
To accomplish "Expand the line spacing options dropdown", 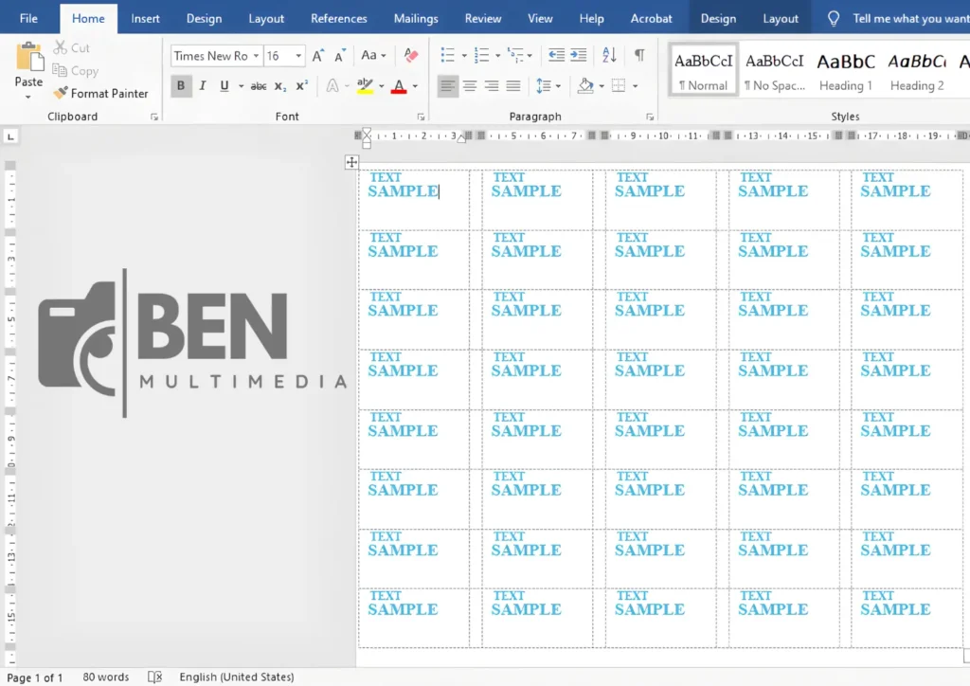I will pyautogui.click(x=557, y=85).
